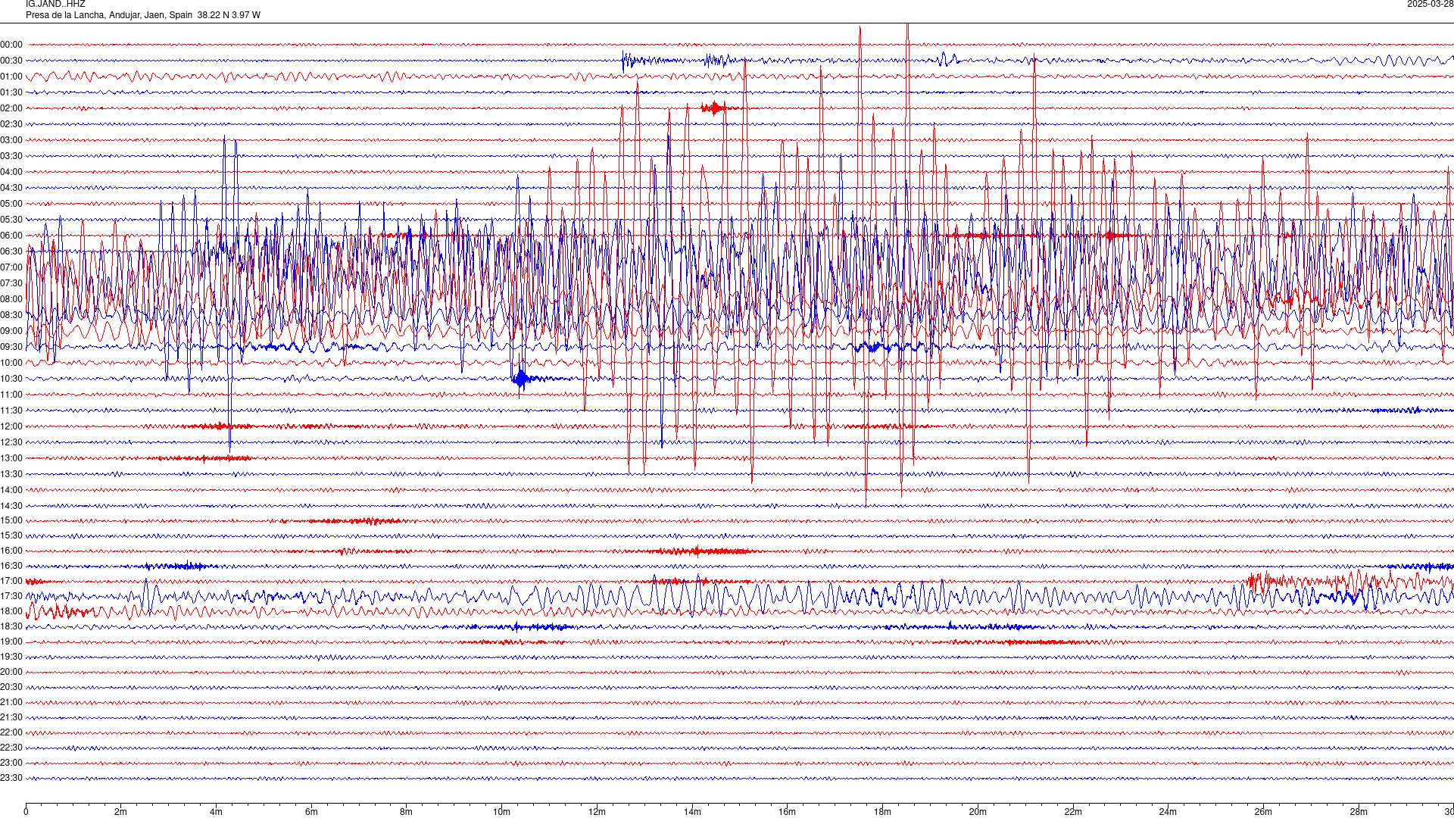Select the 18:30 trace time label

point(11,626)
